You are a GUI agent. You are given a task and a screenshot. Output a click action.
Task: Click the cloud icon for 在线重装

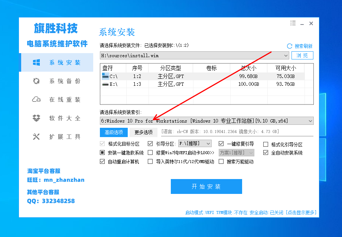pyautogui.click(x=36, y=100)
